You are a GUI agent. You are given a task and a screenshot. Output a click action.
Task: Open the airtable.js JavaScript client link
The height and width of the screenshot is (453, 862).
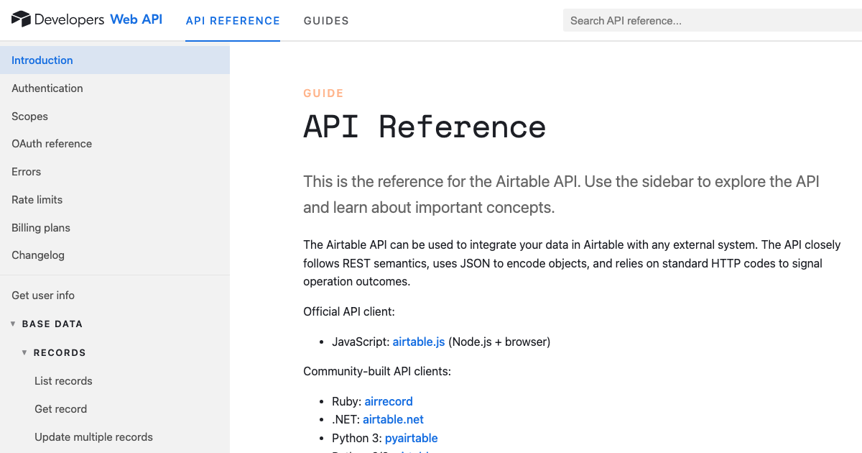pos(419,342)
